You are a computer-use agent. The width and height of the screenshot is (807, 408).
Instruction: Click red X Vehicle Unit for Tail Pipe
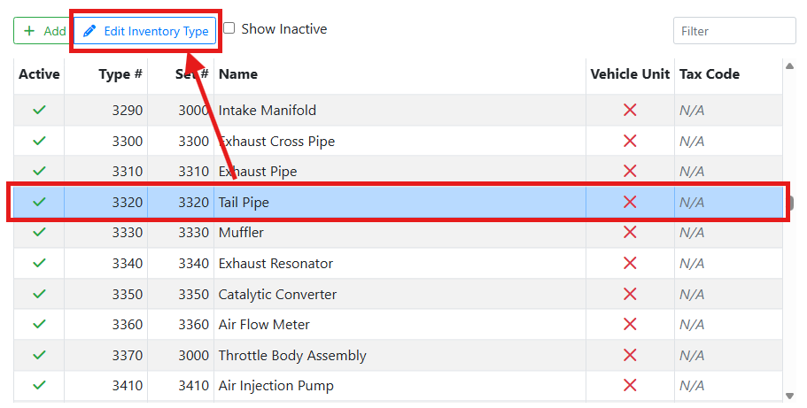click(x=630, y=202)
